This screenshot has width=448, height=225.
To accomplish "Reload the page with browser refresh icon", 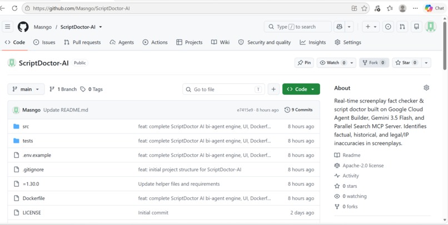I will (14, 8).
